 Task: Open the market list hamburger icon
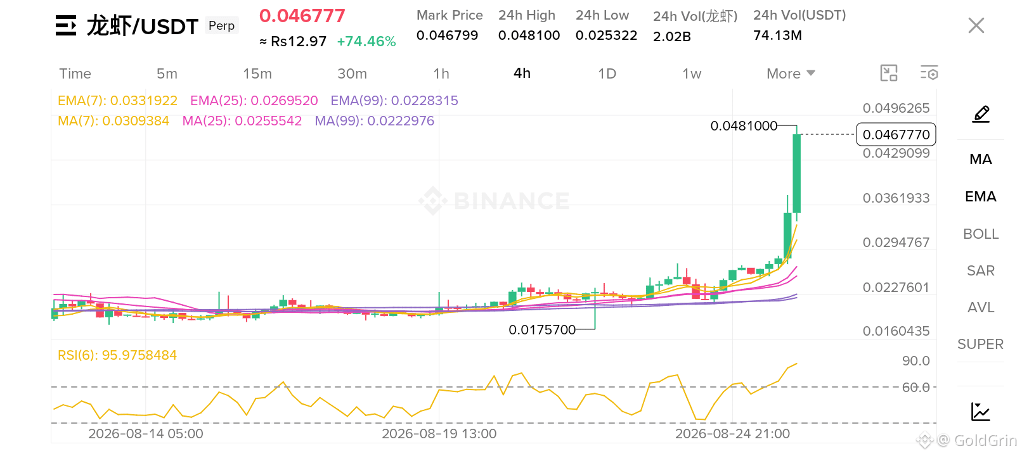66,26
